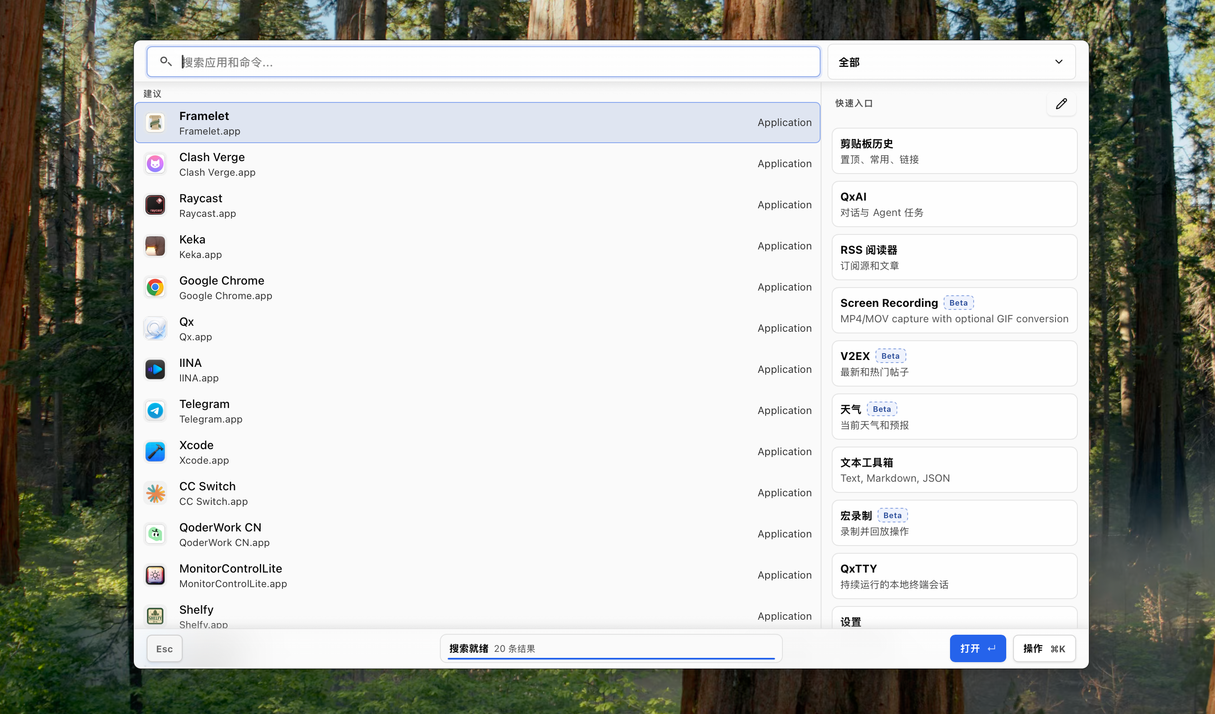Select the MonitorControlLite.app result text
This screenshot has width=1215, height=714.
point(233,584)
